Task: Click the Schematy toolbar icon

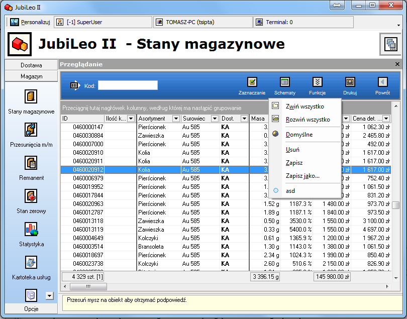Action: (285, 82)
